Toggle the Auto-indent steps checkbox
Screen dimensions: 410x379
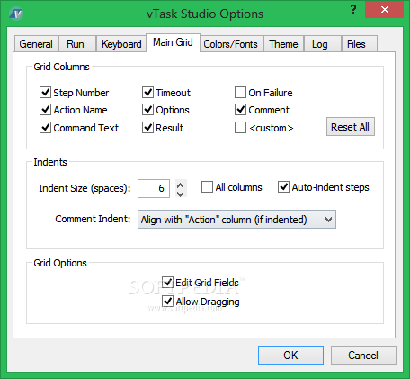coord(283,187)
